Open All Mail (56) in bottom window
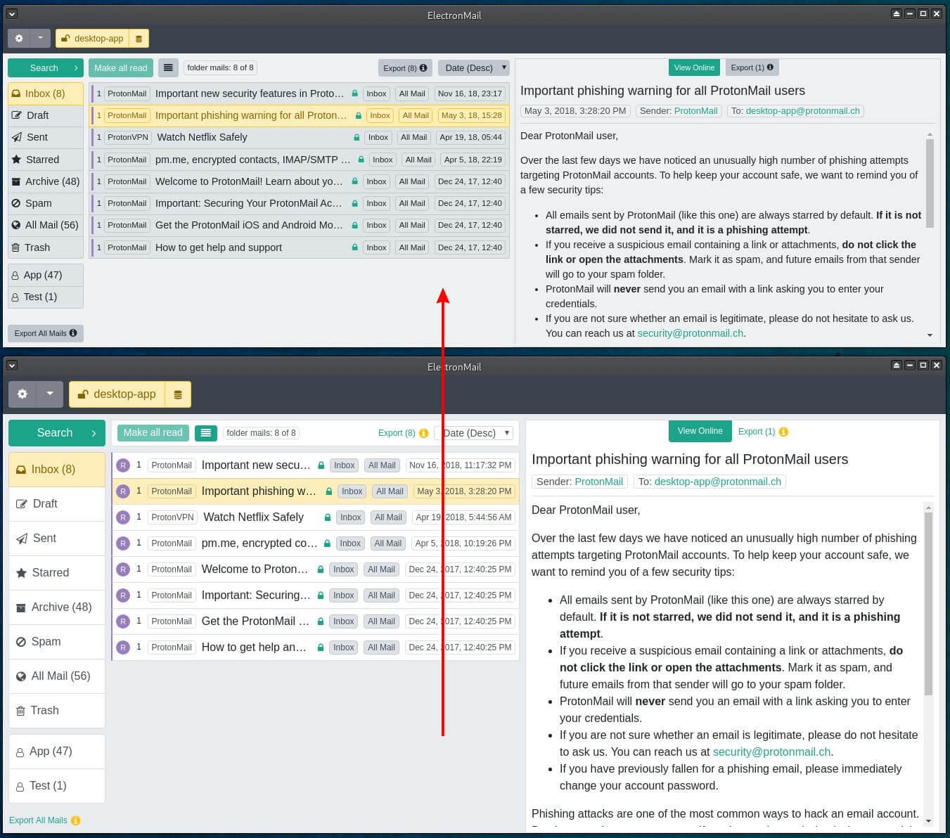This screenshot has width=950, height=838. click(57, 676)
